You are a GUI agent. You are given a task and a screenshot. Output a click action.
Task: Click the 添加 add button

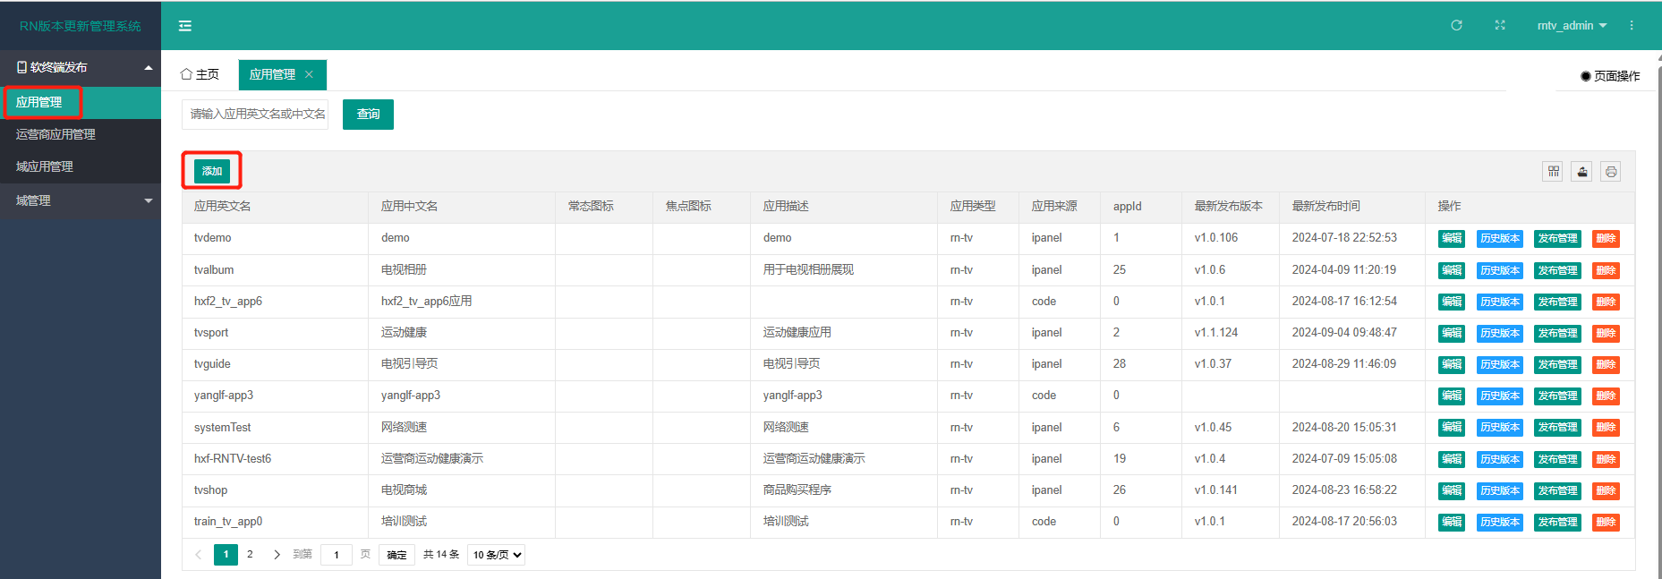click(212, 171)
